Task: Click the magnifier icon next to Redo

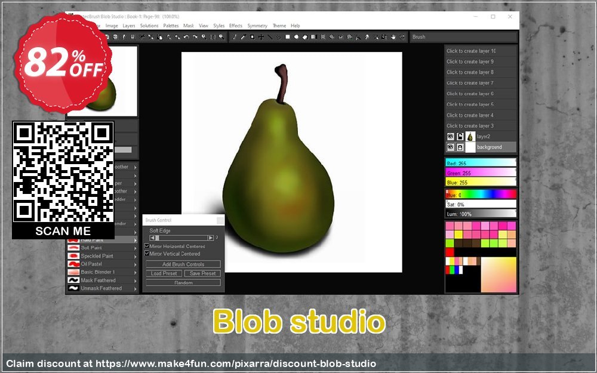Action: (204, 37)
